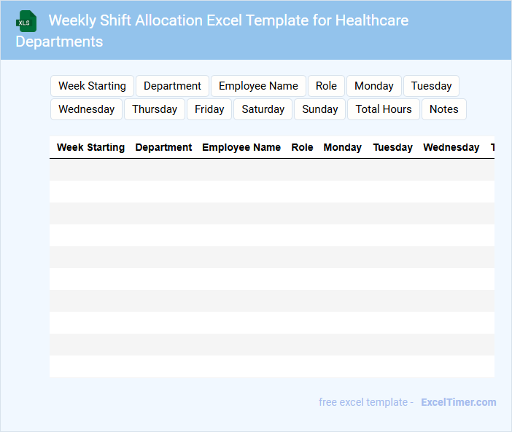Image resolution: width=512 pixels, height=432 pixels.
Task: Select the Wednesday column header in table
Action: (451, 147)
